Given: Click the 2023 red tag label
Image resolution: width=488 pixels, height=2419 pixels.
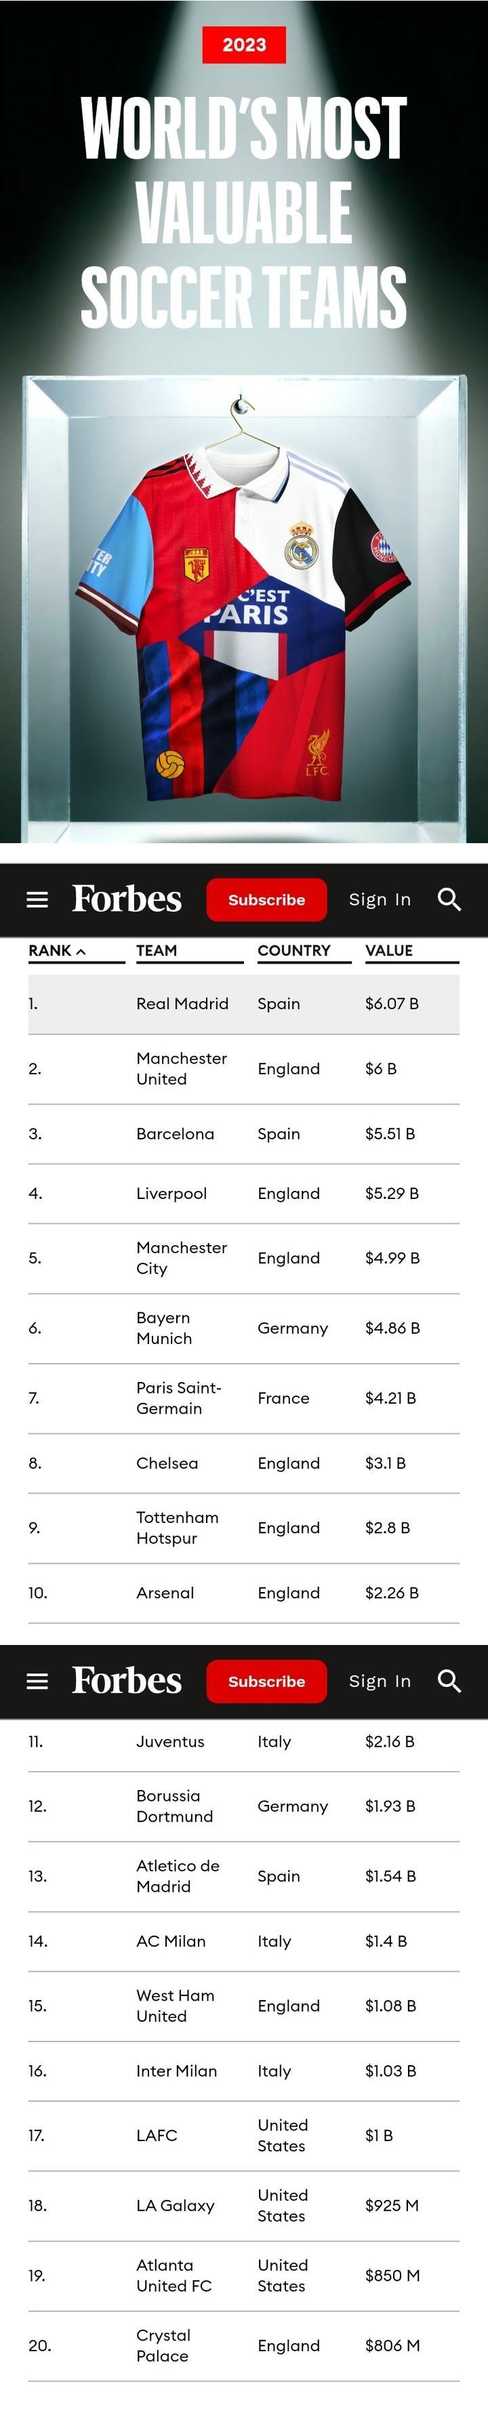Looking at the screenshot, I should pyautogui.click(x=244, y=45).
